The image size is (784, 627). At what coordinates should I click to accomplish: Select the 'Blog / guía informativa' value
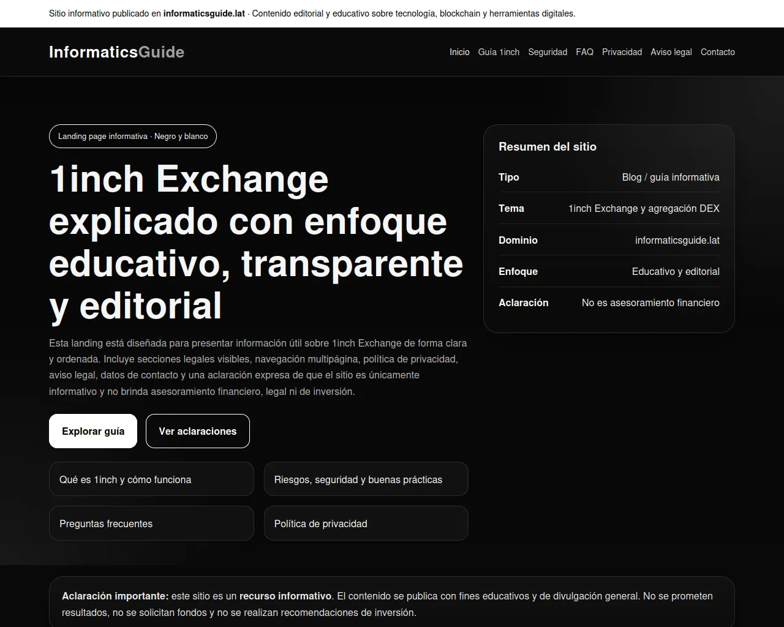[x=671, y=177]
